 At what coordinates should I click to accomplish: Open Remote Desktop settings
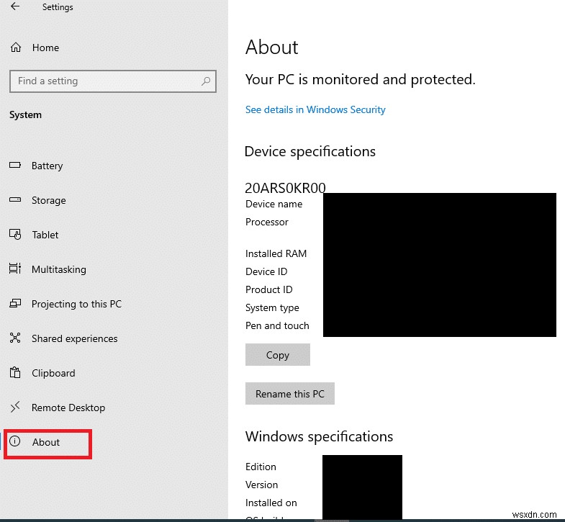click(x=68, y=408)
